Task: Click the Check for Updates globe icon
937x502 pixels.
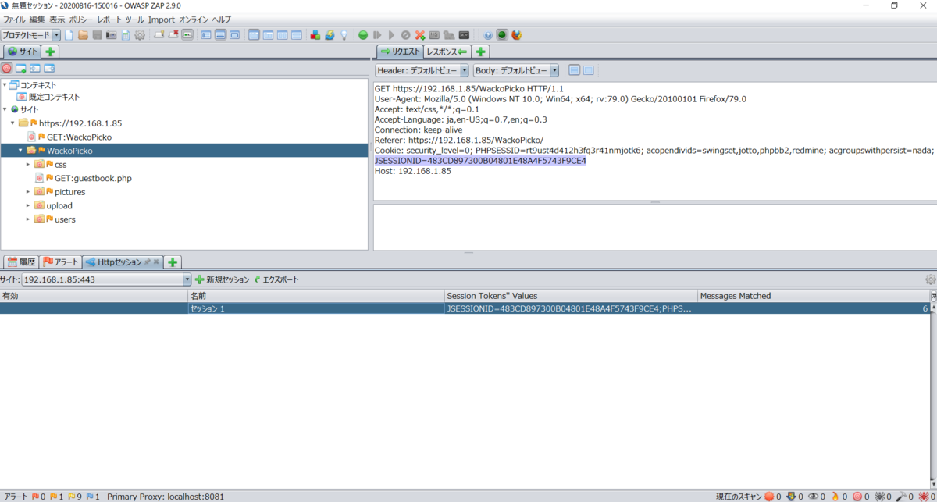Action: 330,35
